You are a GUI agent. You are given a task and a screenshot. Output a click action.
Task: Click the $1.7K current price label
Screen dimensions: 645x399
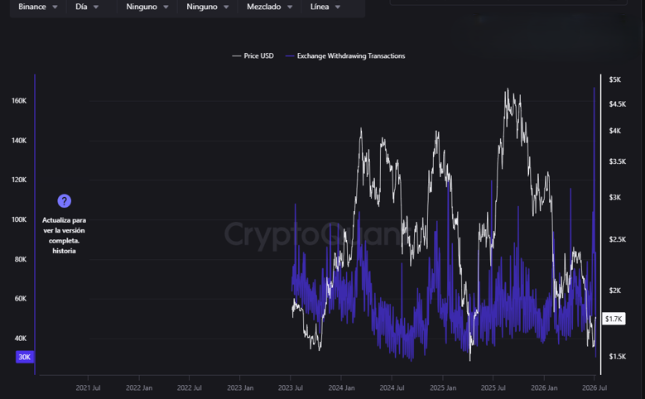coord(614,319)
